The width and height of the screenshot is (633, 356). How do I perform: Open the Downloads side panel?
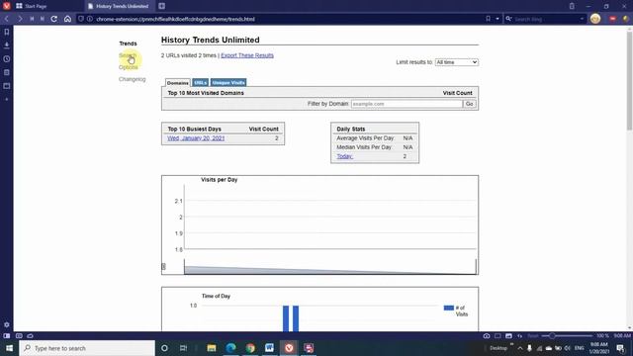coord(7,45)
